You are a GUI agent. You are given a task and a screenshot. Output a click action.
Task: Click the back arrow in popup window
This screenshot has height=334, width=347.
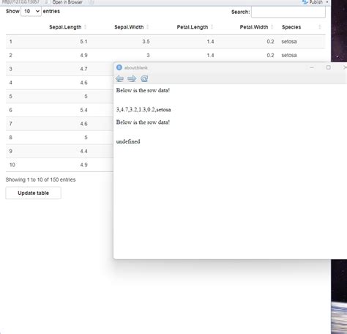pyautogui.click(x=119, y=78)
